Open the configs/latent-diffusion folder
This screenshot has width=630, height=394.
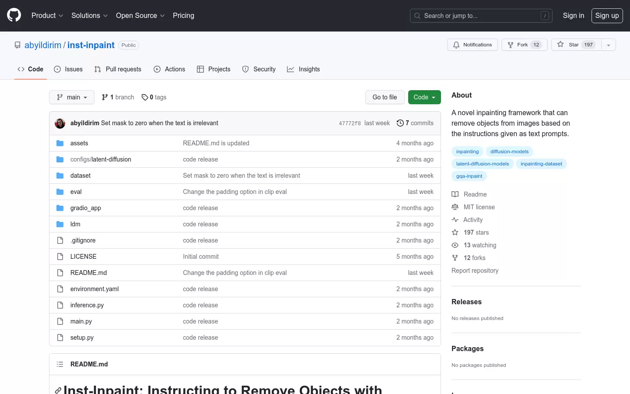[101, 159]
